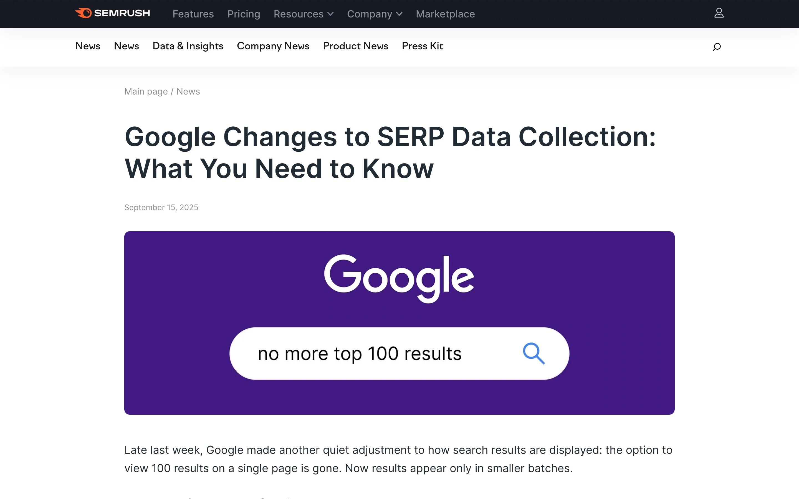Click the Main page breadcrumb link
The image size is (799, 499).
[146, 91]
